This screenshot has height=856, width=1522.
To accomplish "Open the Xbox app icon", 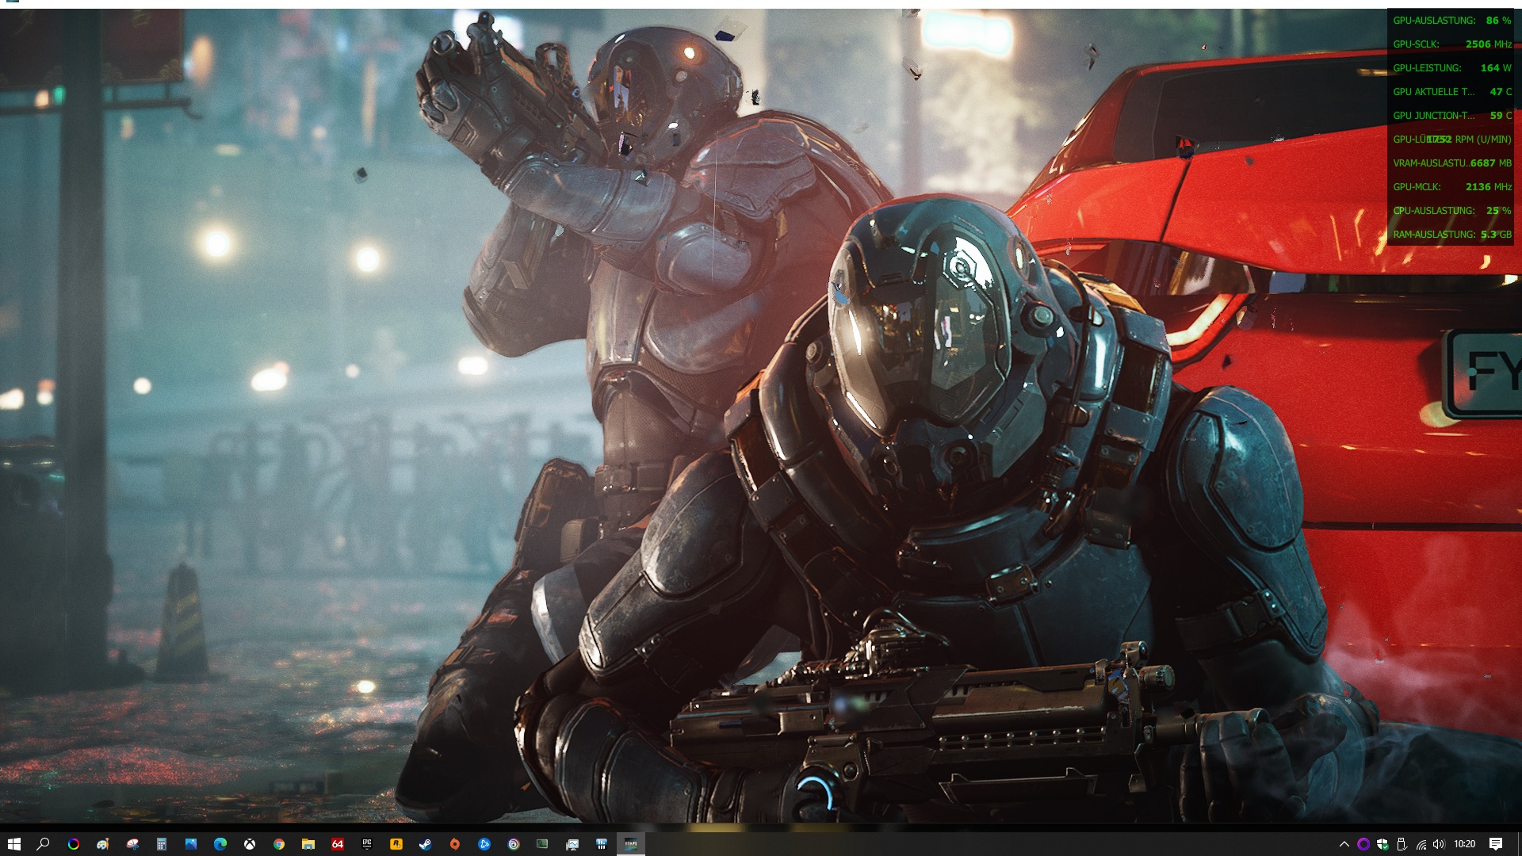I will click(250, 844).
